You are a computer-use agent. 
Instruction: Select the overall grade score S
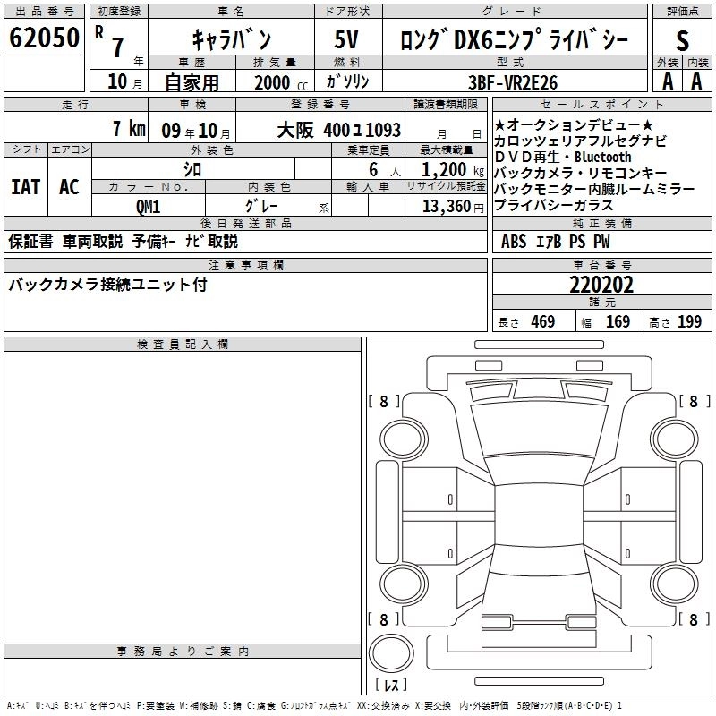pyautogui.click(x=682, y=39)
